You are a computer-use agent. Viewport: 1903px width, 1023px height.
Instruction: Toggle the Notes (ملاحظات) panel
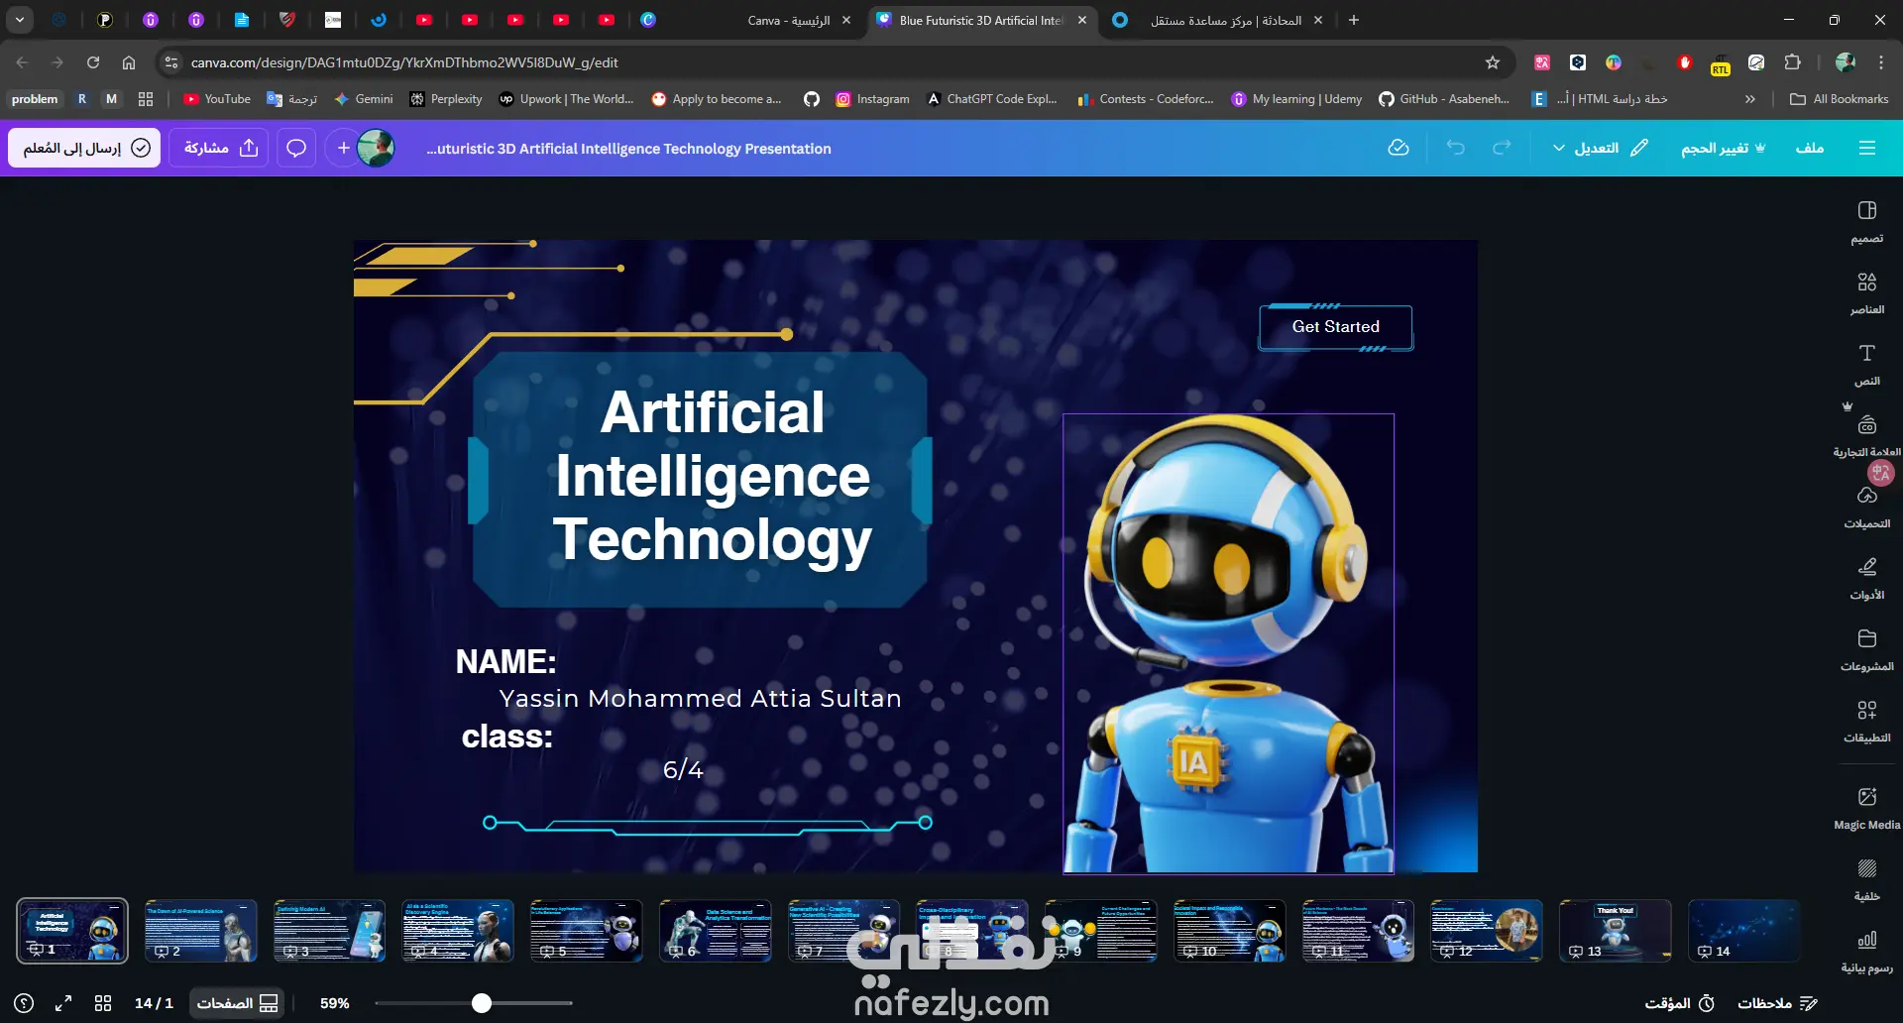[x=1777, y=1003]
